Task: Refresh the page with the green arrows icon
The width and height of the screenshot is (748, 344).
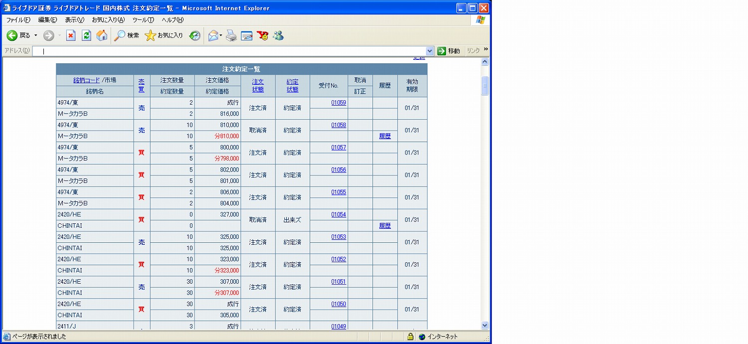Action: coord(86,35)
